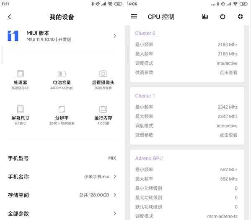Change GPU governor msm-adreno-tz
This screenshot has width=251, height=220.
223,216
